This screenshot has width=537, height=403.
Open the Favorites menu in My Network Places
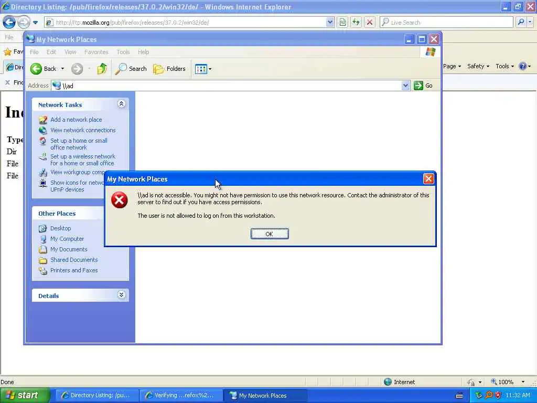click(96, 52)
